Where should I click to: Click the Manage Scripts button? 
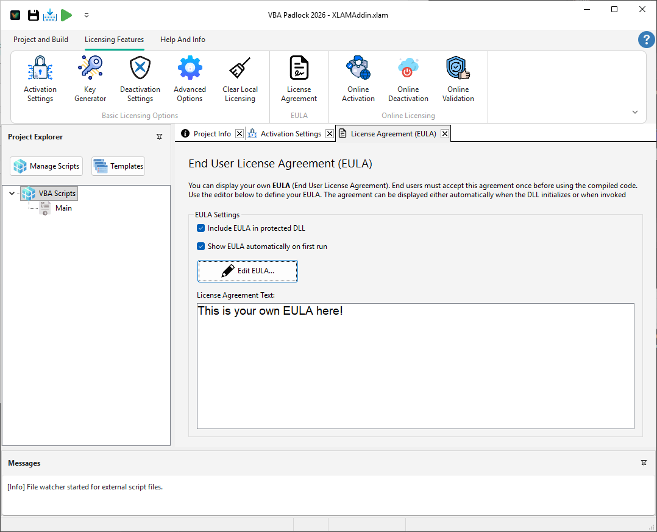[46, 166]
